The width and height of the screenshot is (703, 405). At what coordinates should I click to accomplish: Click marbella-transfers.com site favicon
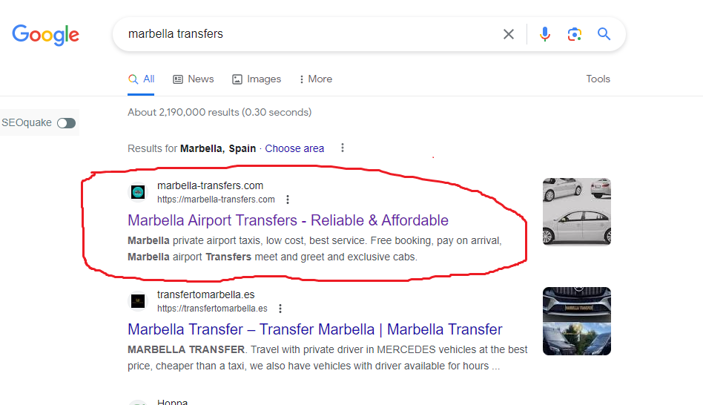point(138,192)
